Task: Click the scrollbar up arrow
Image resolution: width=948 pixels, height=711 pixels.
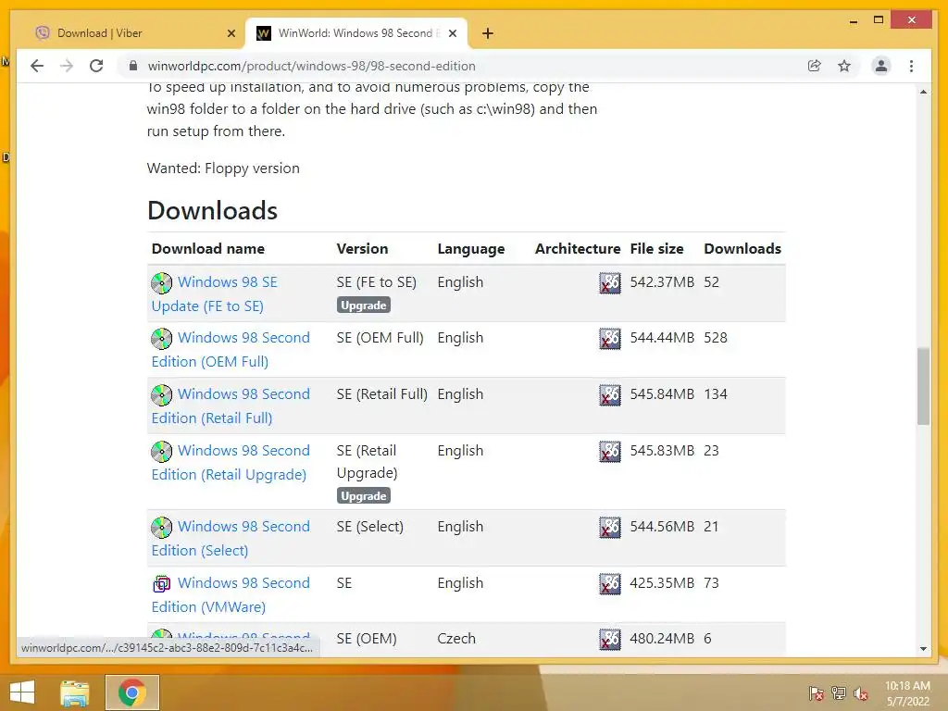Action: pos(923,92)
